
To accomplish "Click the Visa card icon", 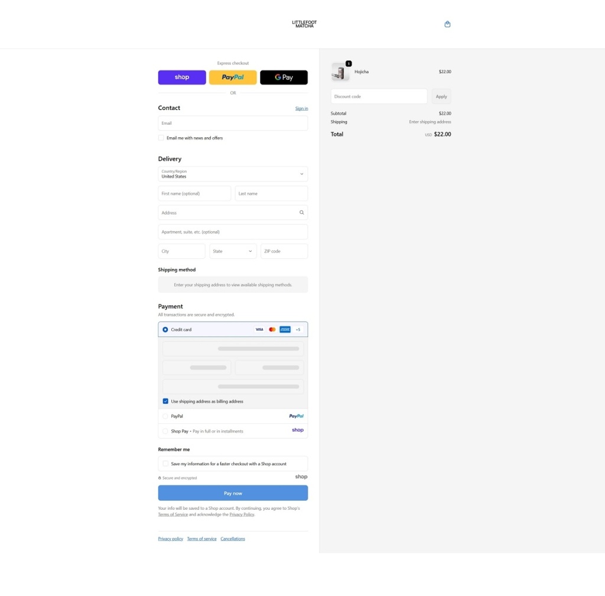I will point(259,329).
